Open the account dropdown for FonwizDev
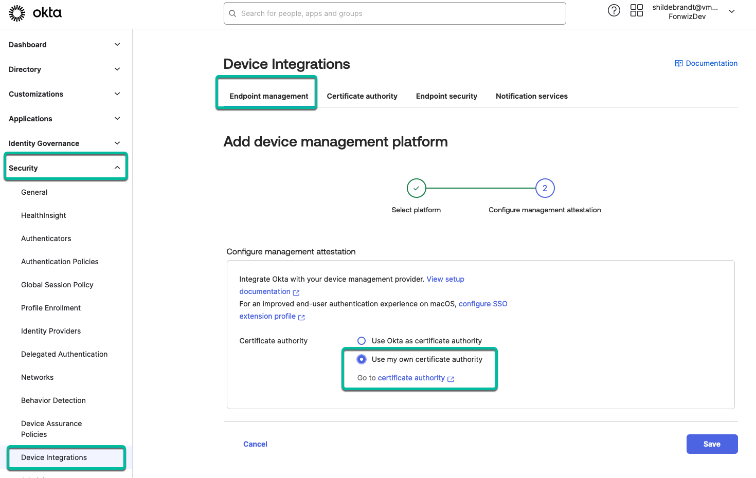 click(731, 11)
